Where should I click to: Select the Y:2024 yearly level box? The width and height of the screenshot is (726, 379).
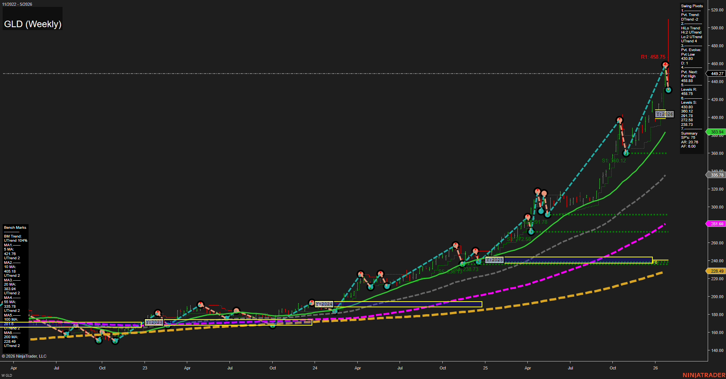[324, 304]
